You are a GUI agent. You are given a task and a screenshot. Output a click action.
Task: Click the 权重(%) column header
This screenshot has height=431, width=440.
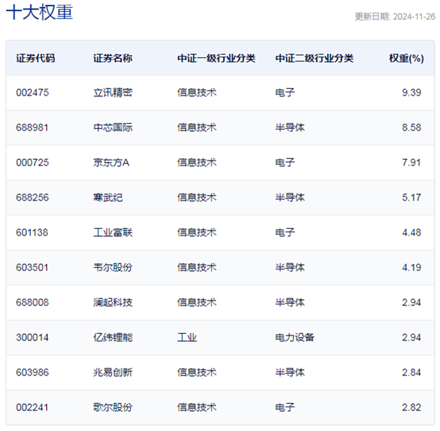[x=407, y=58]
